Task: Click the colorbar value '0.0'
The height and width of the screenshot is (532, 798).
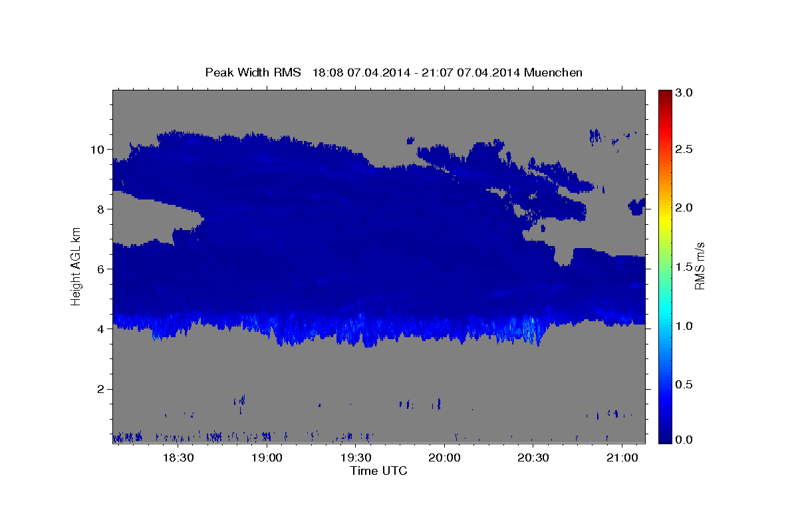Action: [x=684, y=440]
